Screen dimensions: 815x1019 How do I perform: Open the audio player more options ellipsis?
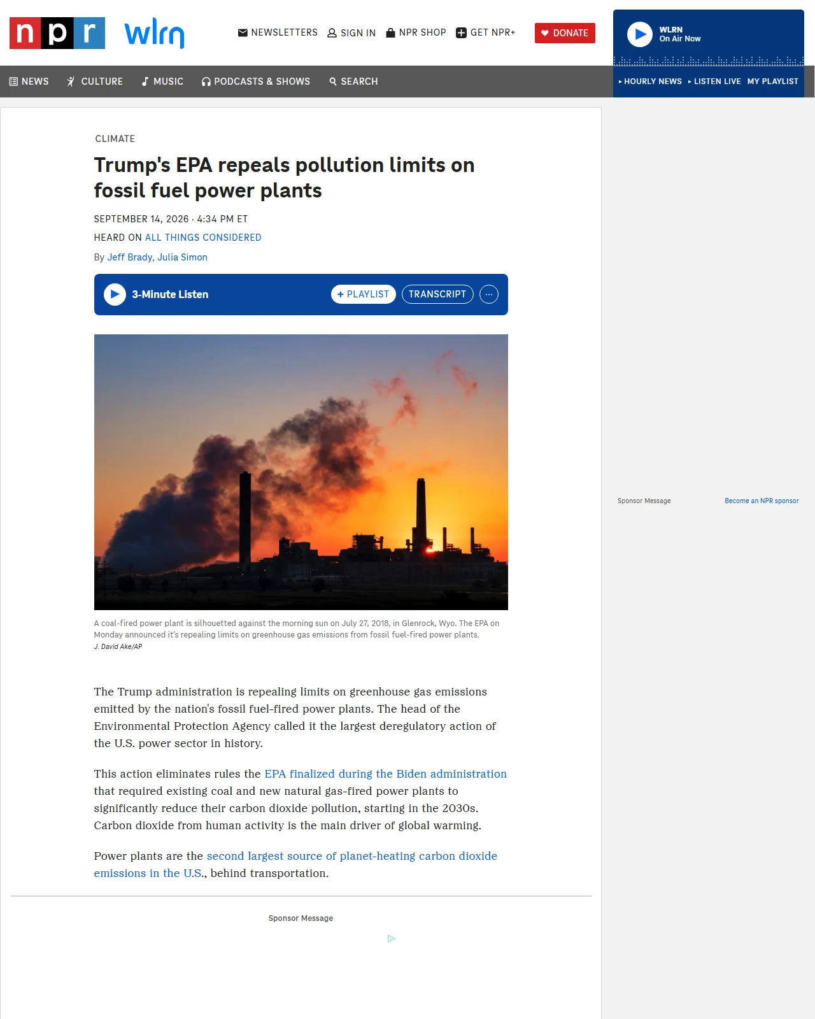[x=489, y=294]
